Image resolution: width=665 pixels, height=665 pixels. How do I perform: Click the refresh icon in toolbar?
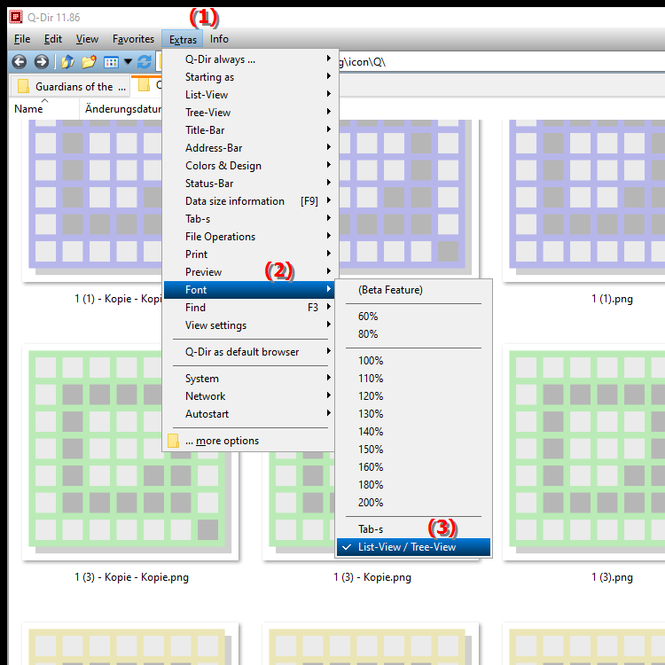[145, 62]
